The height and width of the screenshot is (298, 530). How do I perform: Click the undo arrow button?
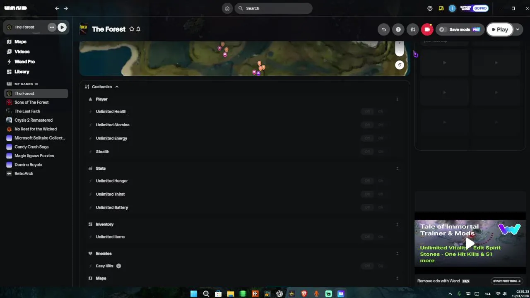point(384,29)
